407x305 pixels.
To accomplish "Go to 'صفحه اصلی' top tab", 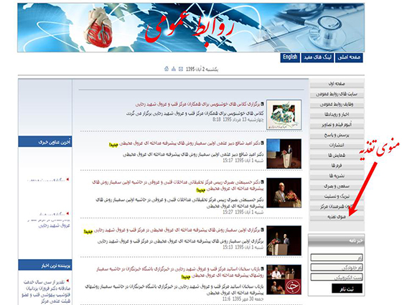I will click(349, 57).
